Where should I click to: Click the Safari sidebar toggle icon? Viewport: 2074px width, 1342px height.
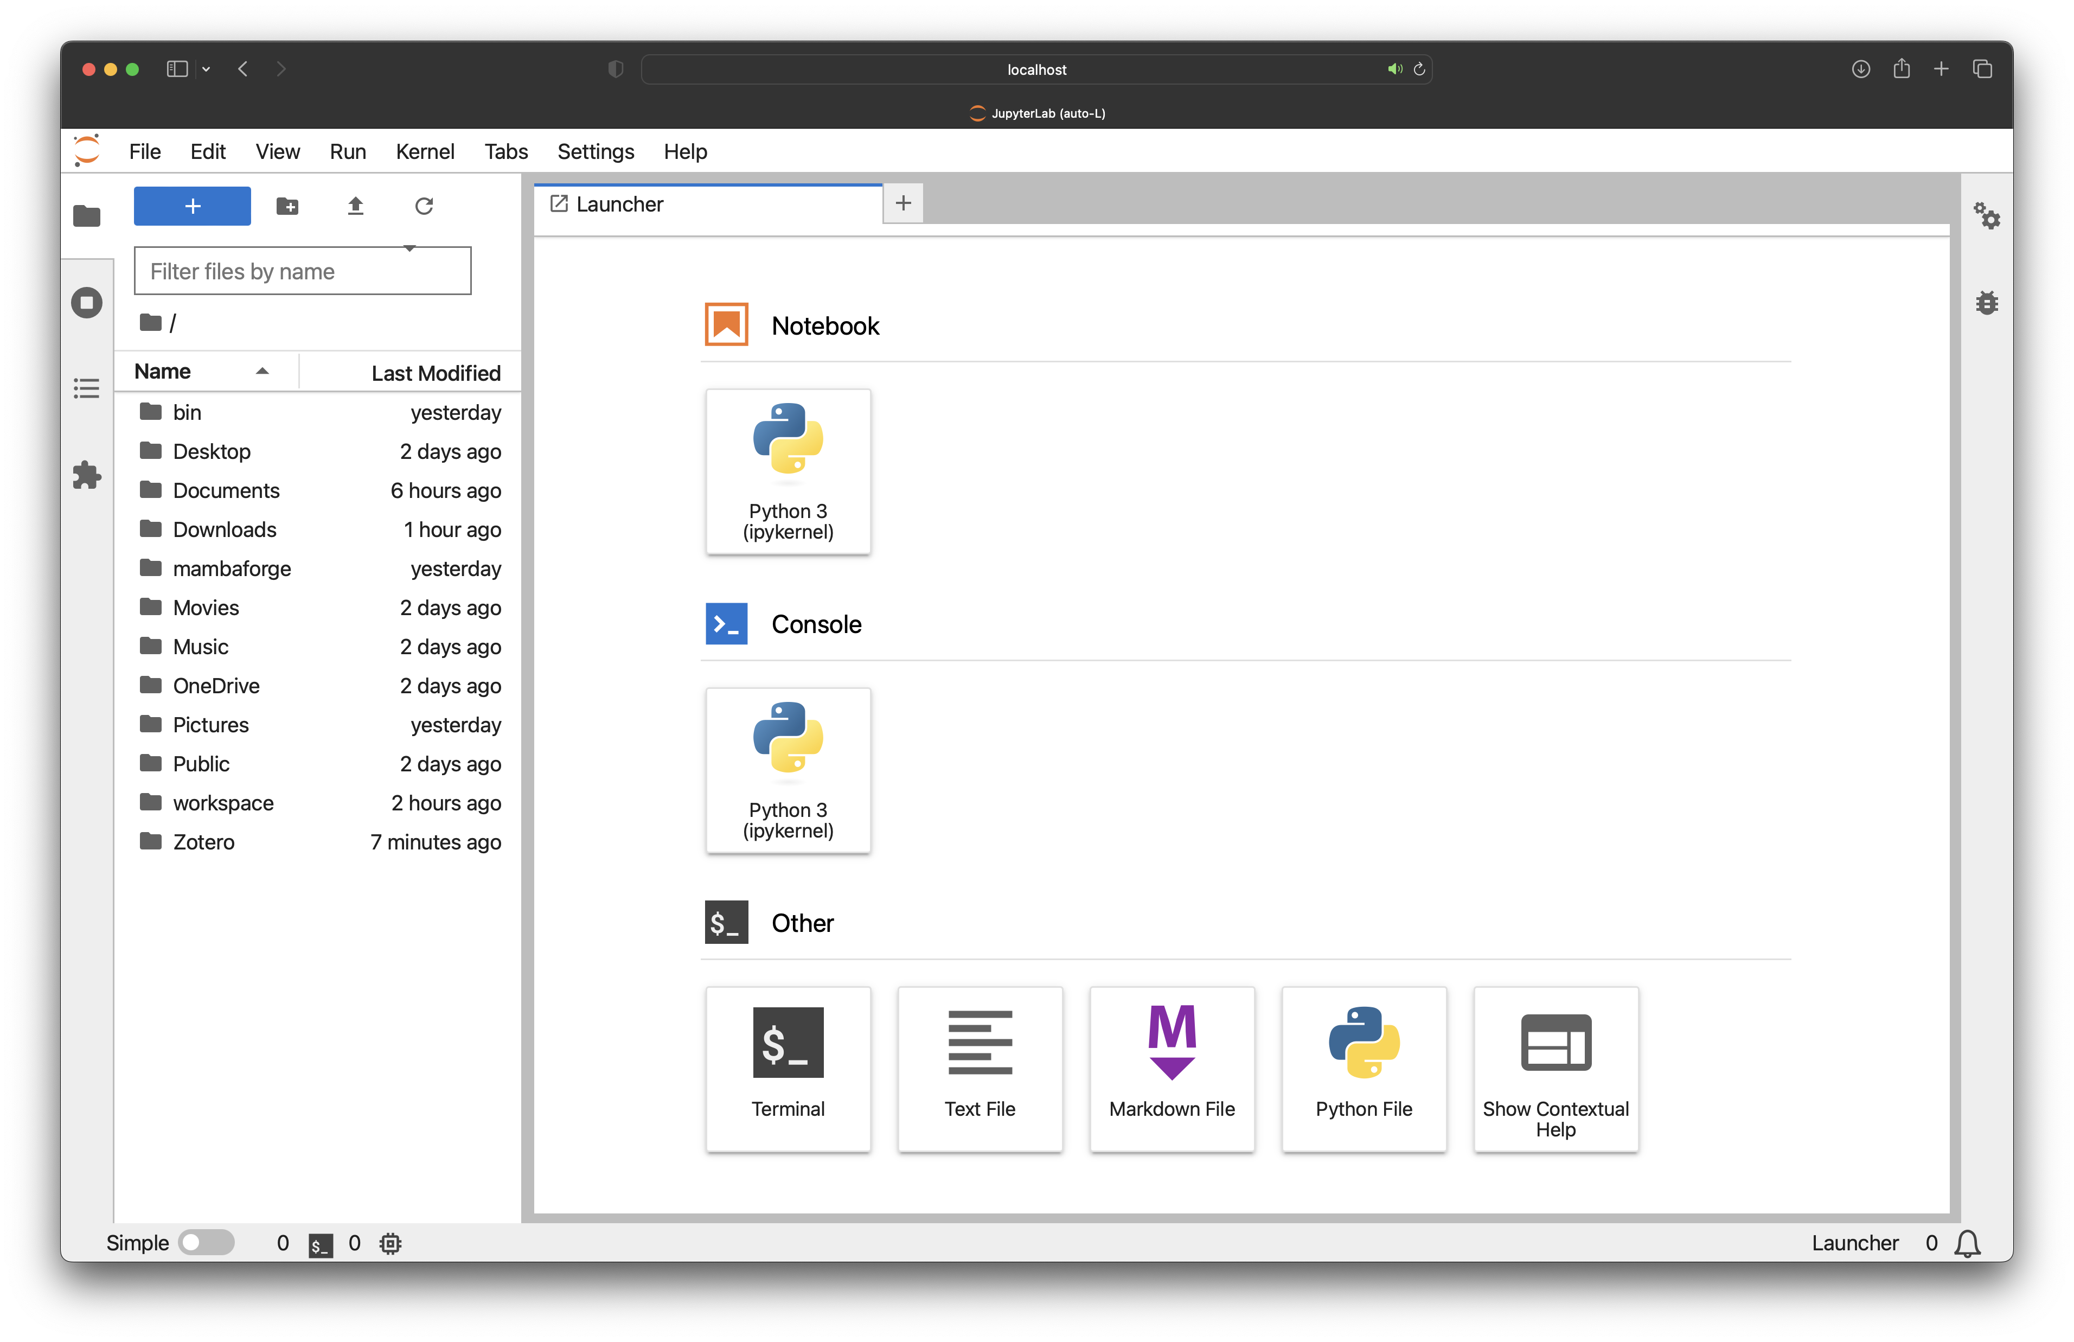(177, 69)
